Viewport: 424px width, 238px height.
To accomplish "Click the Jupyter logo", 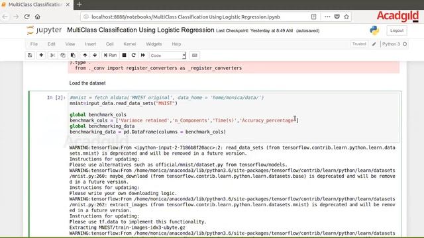I will coord(44,30).
